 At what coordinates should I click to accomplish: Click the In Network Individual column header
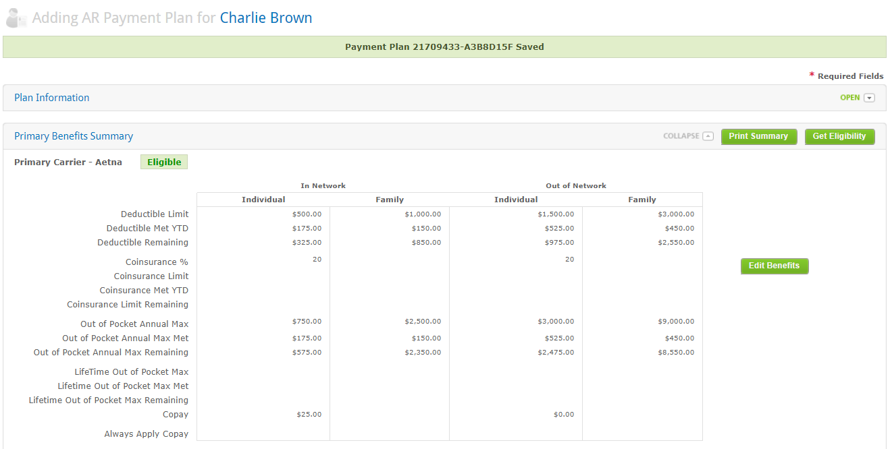(263, 200)
